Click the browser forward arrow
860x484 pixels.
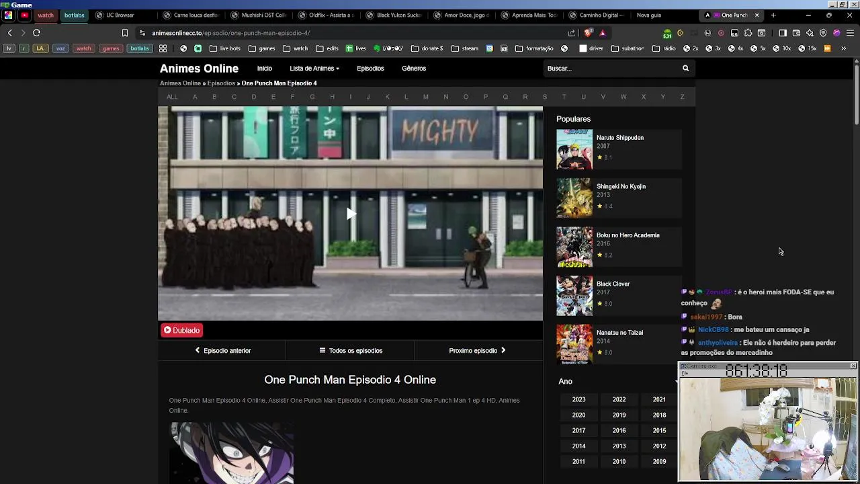pyautogui.click(x=23, y=33)
